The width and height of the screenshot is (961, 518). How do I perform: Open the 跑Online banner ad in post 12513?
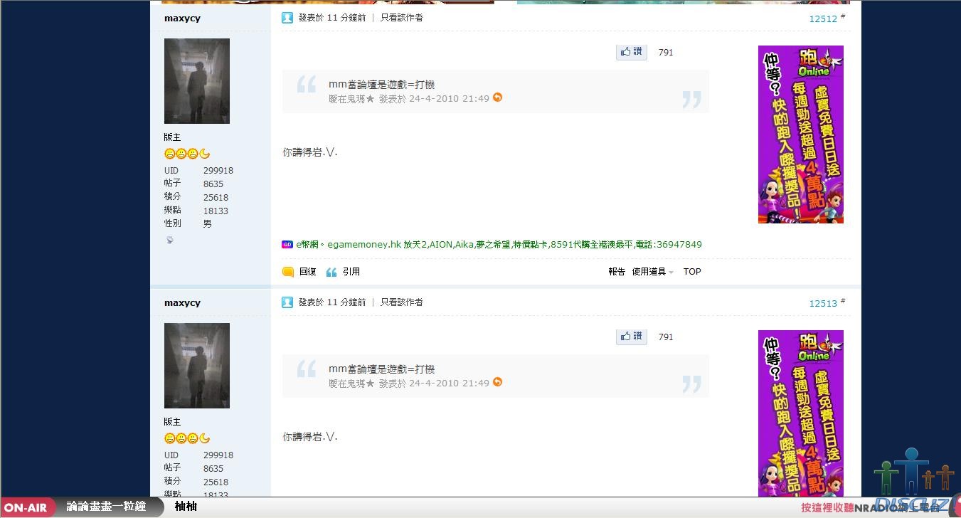click(x=801, y=413)
